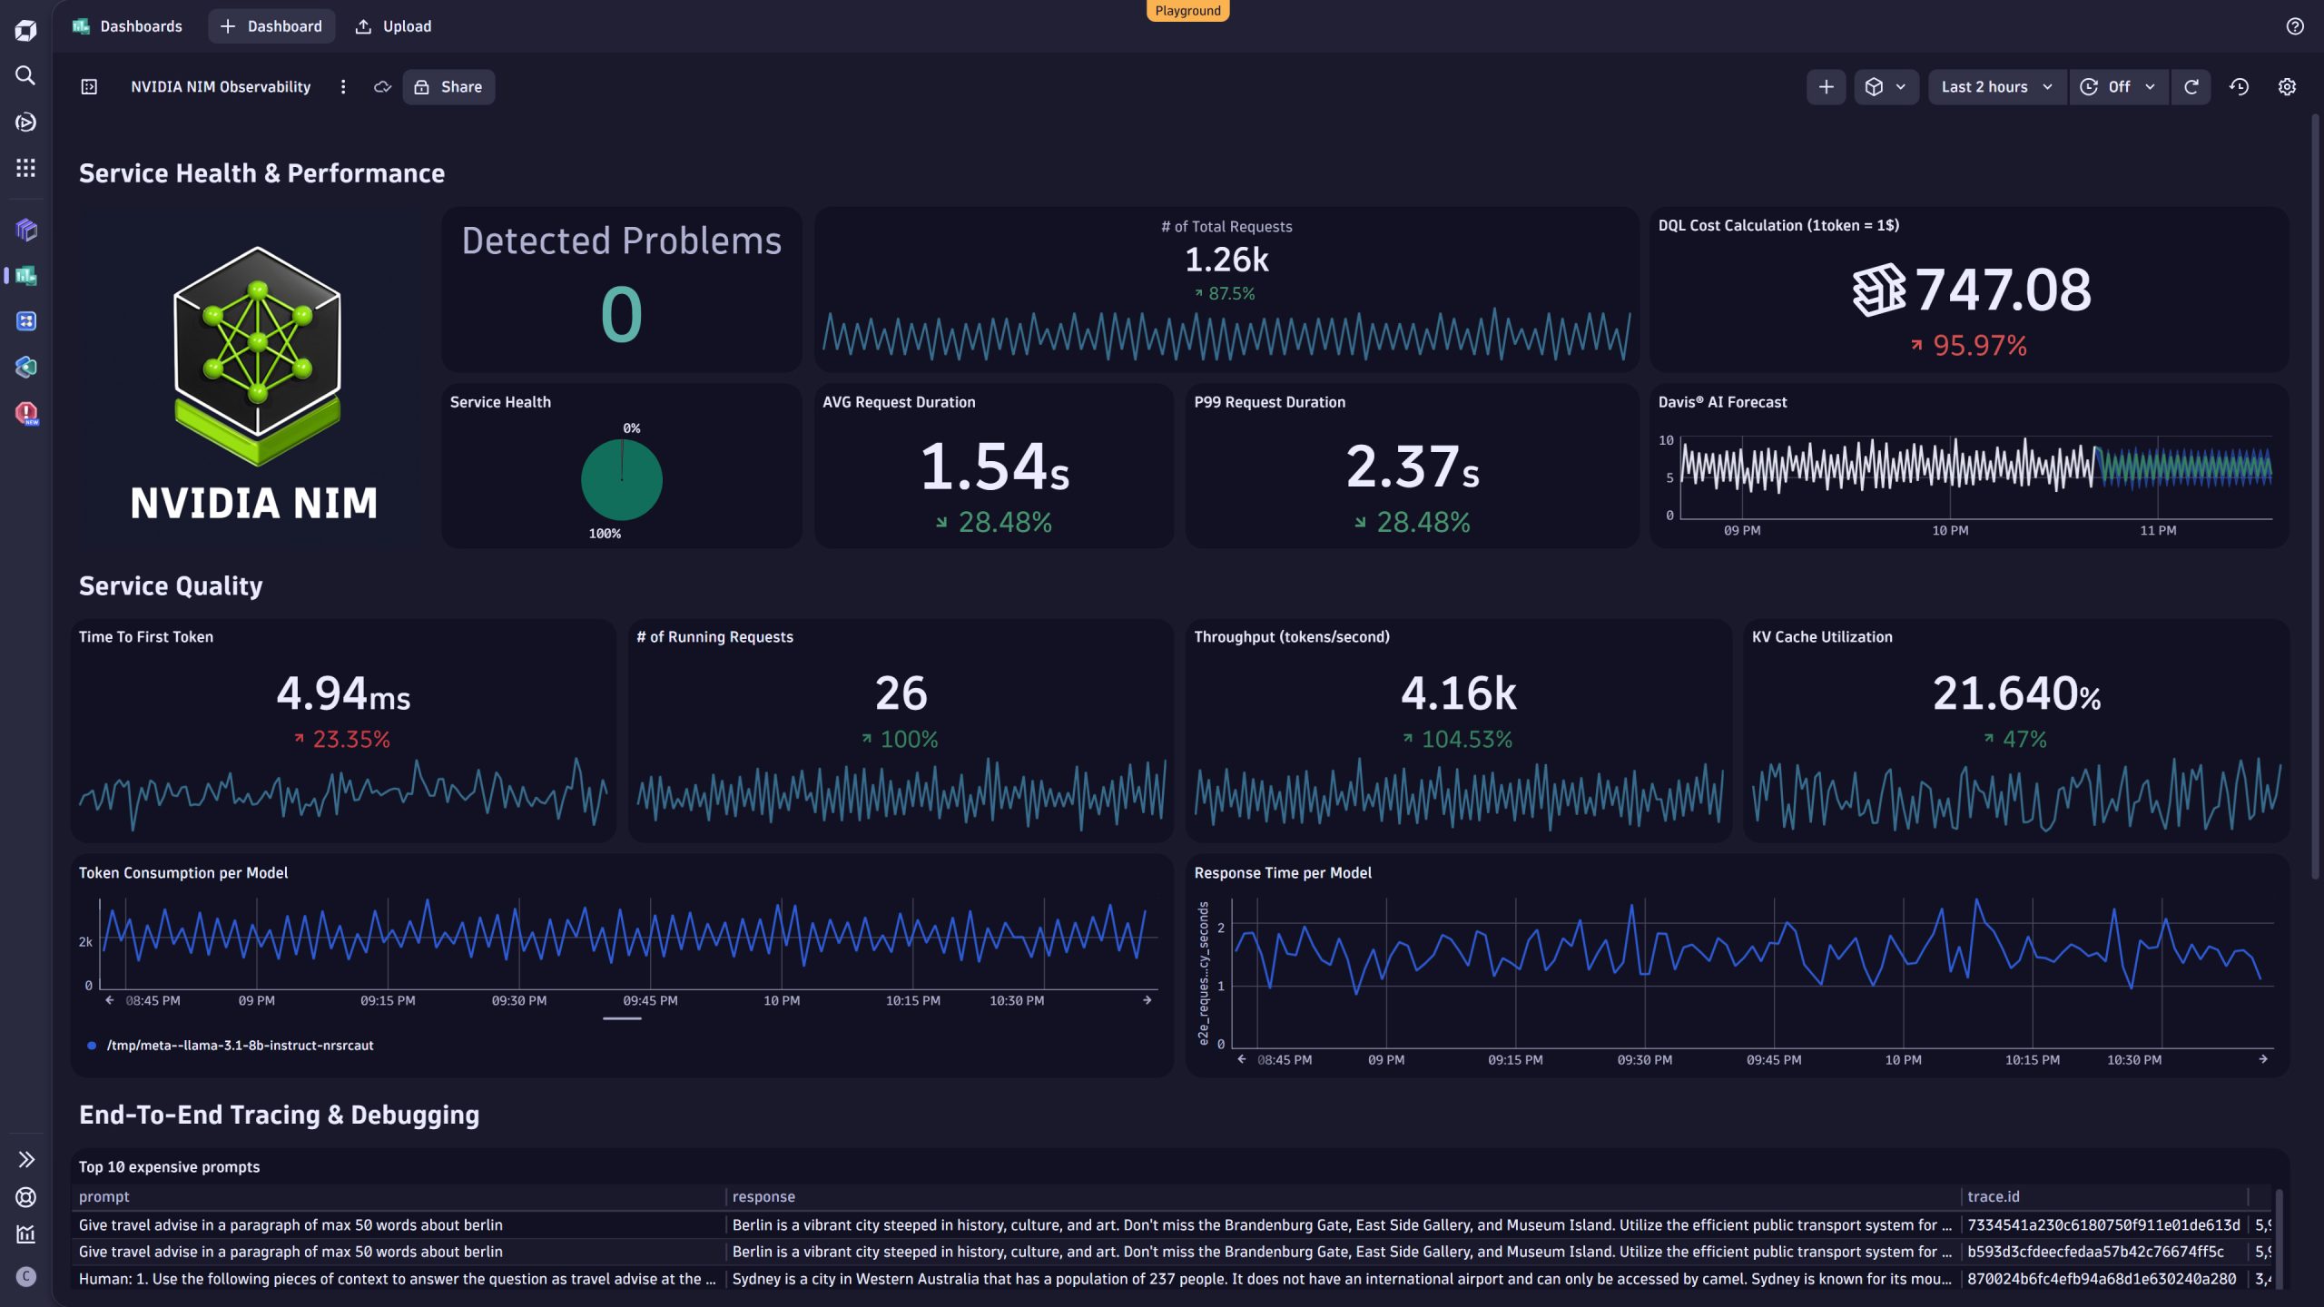Click the Share button

448,86
